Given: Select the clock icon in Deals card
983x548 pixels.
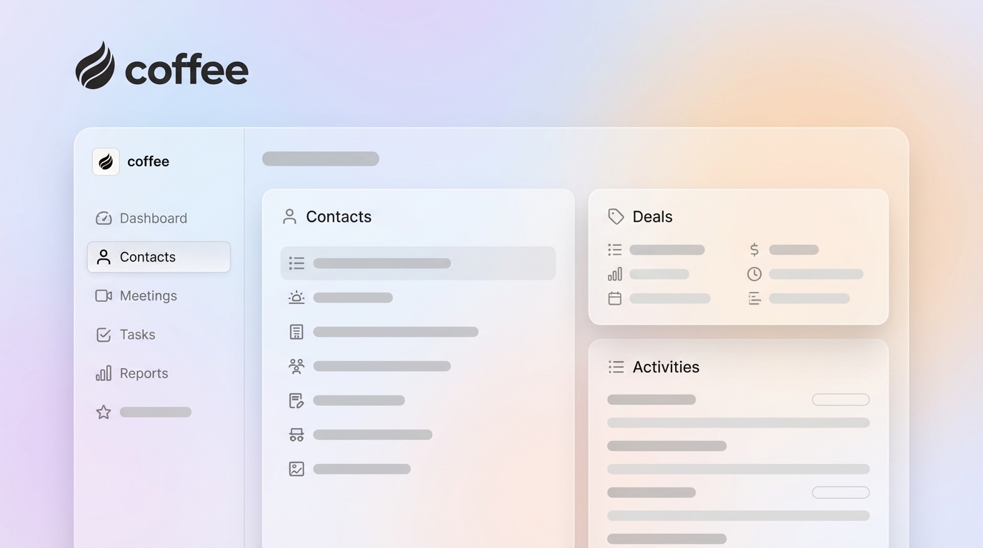Looking at the screenshot, I should click(755, 273).
